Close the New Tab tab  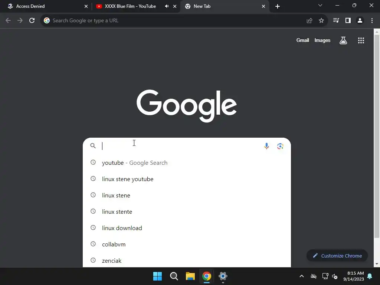click(263, 6)
